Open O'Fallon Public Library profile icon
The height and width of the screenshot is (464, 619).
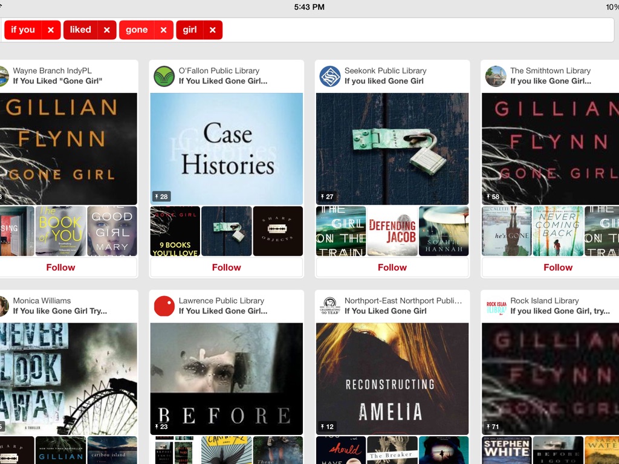point(164,76)
